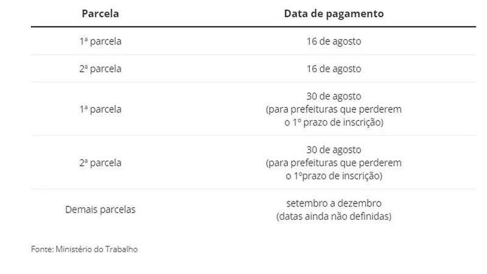Click 30 de agosto in third row

pos(334,96)
